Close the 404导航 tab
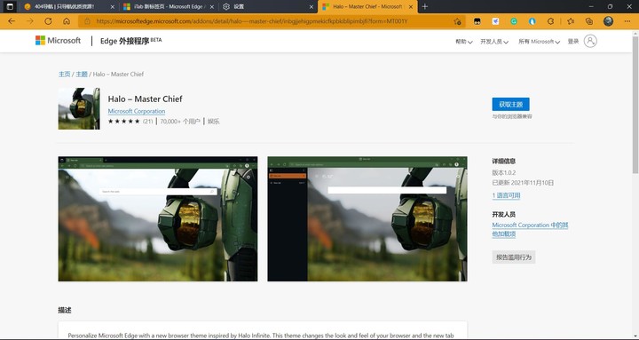 [113, 7]
